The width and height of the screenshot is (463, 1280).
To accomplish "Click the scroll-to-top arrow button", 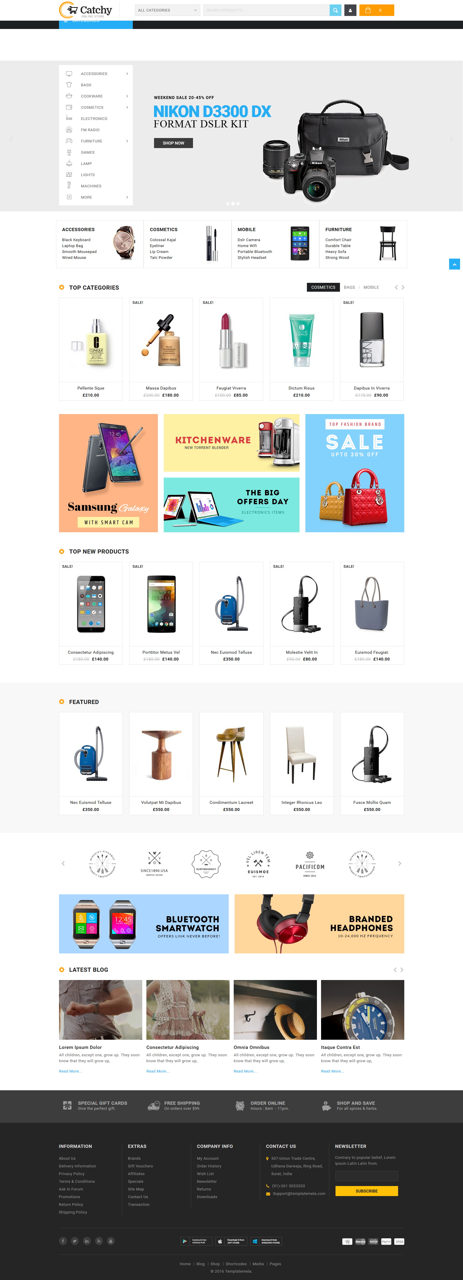I will pos(454,264).
